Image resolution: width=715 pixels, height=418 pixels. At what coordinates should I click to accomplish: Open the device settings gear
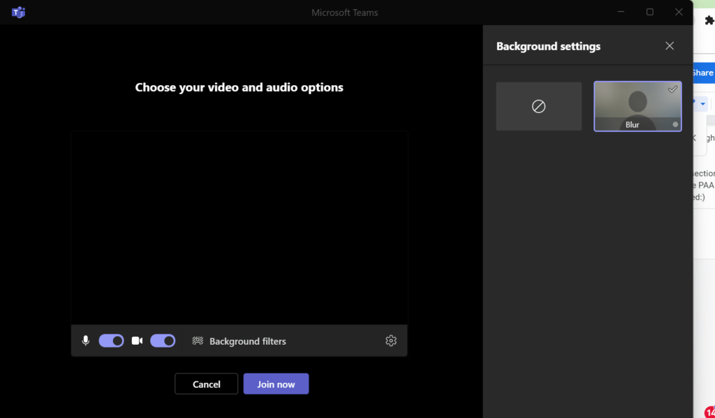(x=391, y=341)
